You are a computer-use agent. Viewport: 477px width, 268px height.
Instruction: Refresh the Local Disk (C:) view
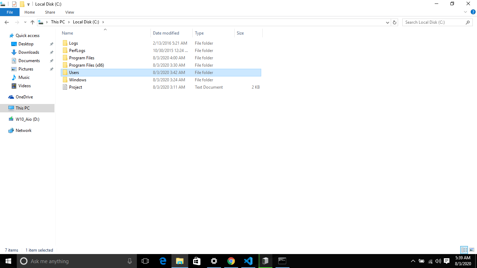click(395, 22)
